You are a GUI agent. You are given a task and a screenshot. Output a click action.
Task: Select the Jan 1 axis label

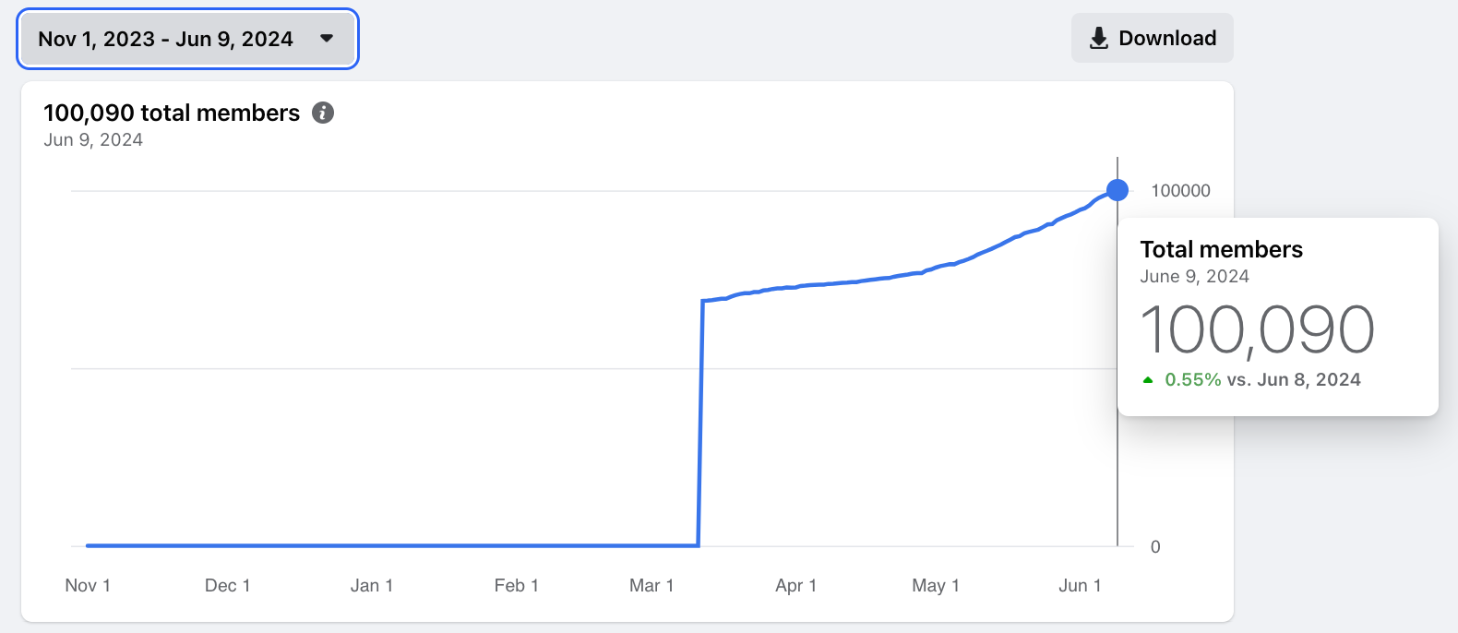(x=372, y=586)
